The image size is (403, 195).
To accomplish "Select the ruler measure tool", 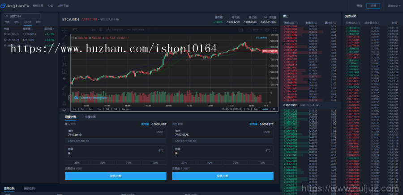I will click(64, 87).
